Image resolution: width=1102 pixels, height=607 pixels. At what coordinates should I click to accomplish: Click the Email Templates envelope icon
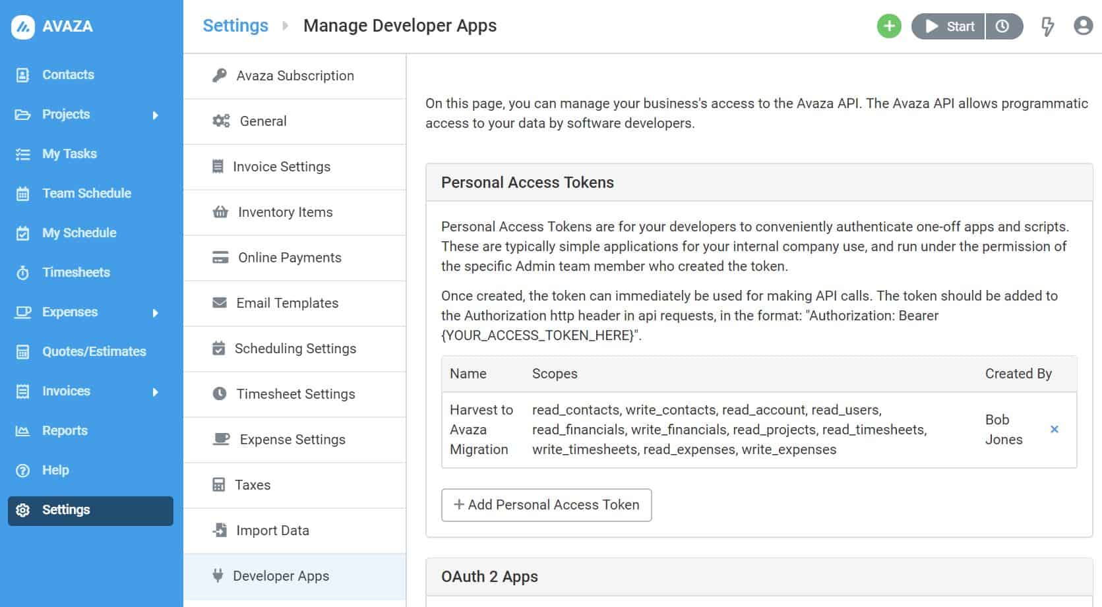point(218,303)
